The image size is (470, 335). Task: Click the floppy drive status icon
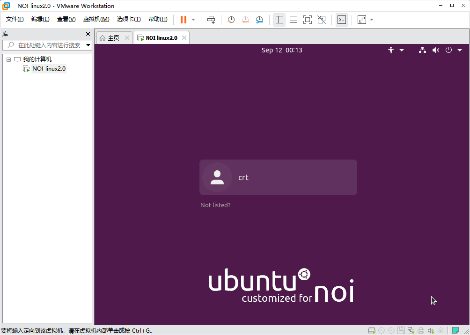coord(401,330)
